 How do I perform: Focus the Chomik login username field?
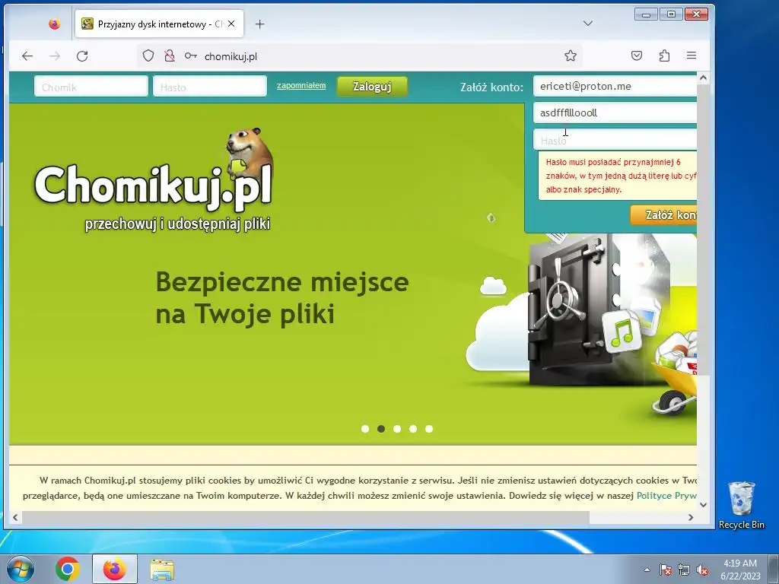pos(91,87)
